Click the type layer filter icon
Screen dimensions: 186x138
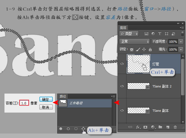160,34
